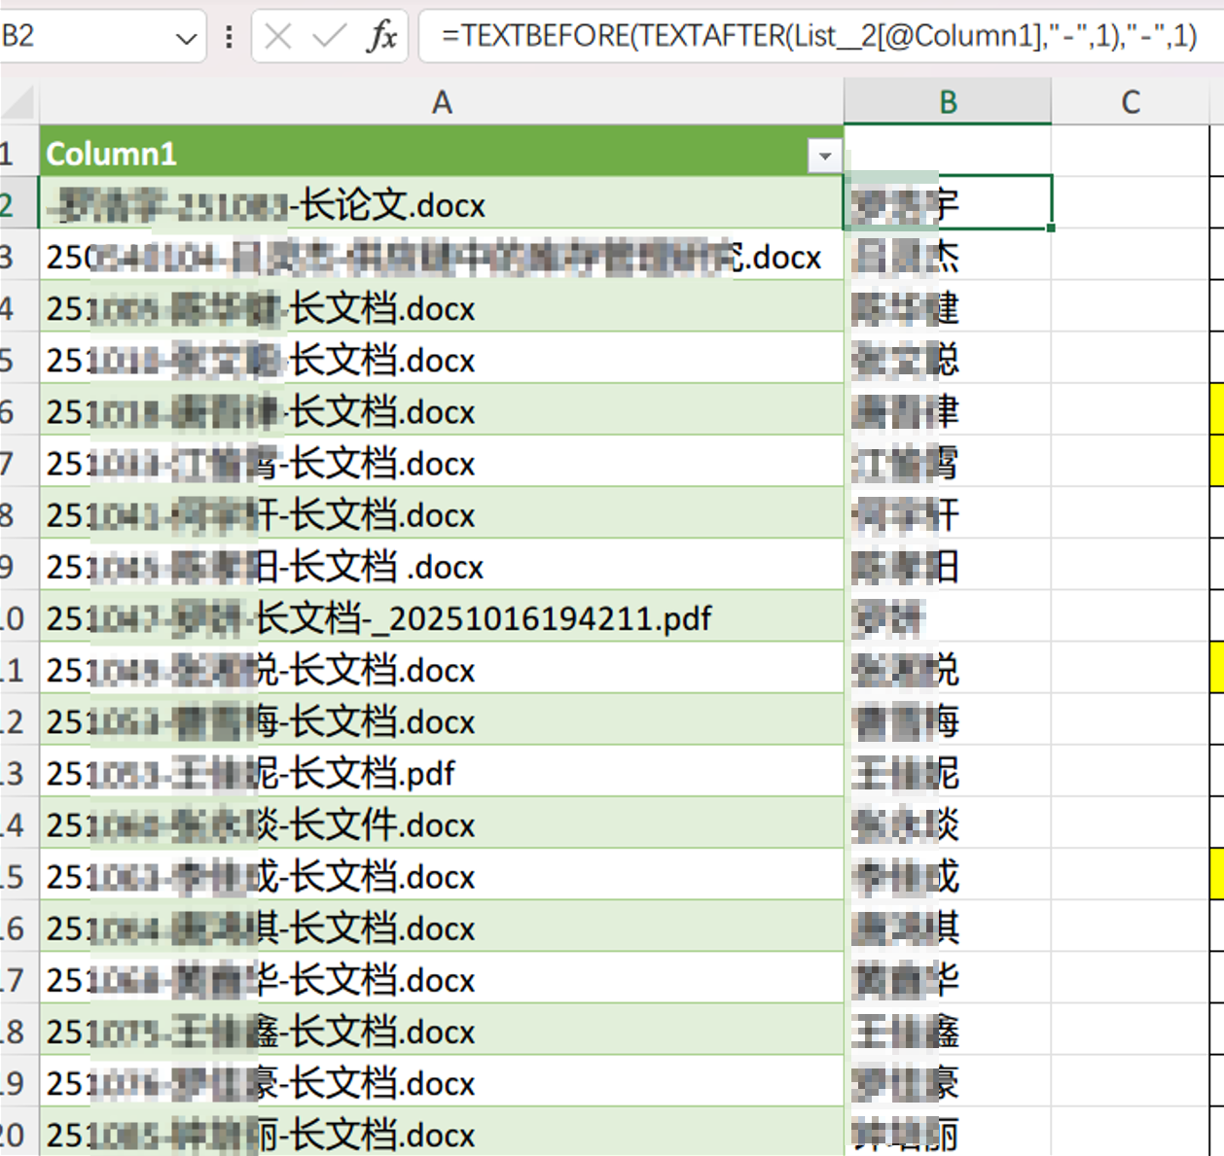Select column B by its header
The height and width of the screenshot is (1156, 1224).
click(x=947, y=101)
